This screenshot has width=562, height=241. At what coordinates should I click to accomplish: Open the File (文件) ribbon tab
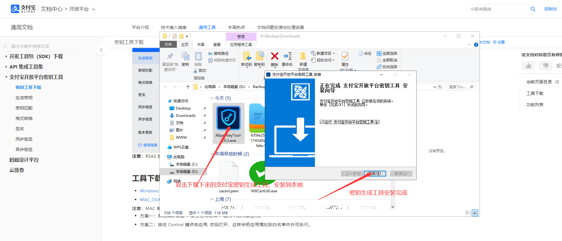tap(168, 44)
